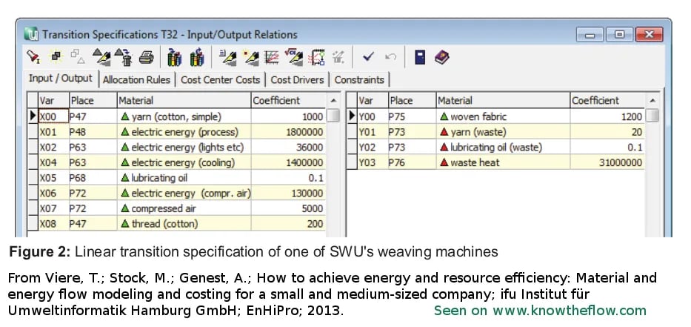This screenshot has width=691, height=327.
Task: Select the lubricating oil input cell
Action: click(x=184, y=178)
